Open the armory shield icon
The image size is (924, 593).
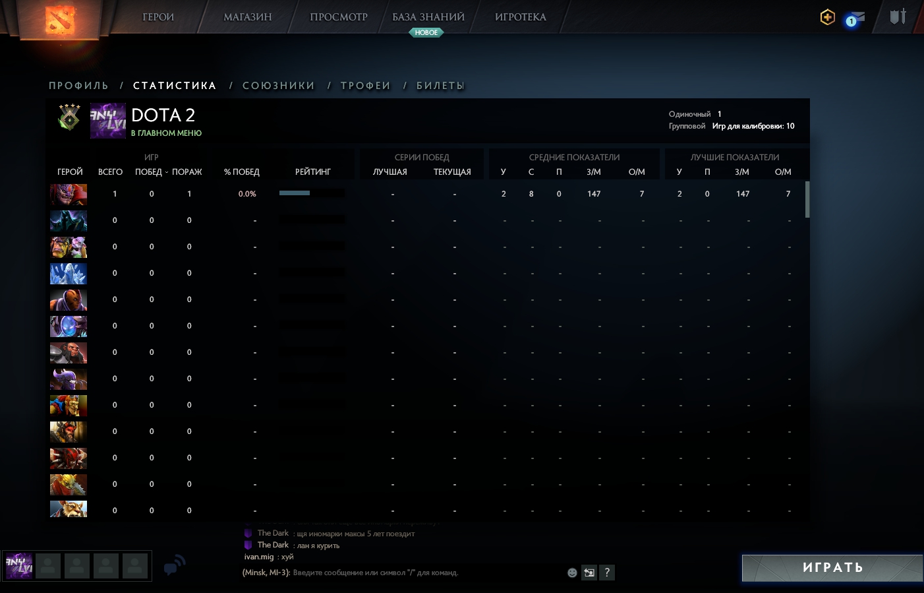coord(898,16)
